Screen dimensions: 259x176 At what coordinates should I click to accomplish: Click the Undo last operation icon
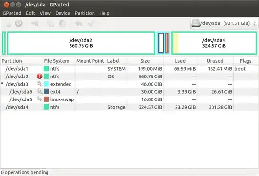coord(79,23)
